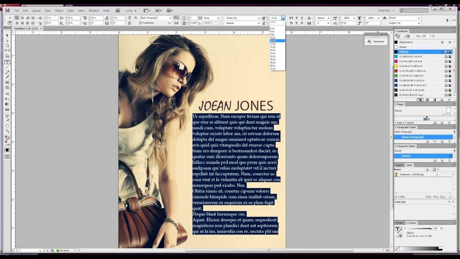Open the Minion Pro font family dropdown
460x259 pixels.
(x=258, y=18)
